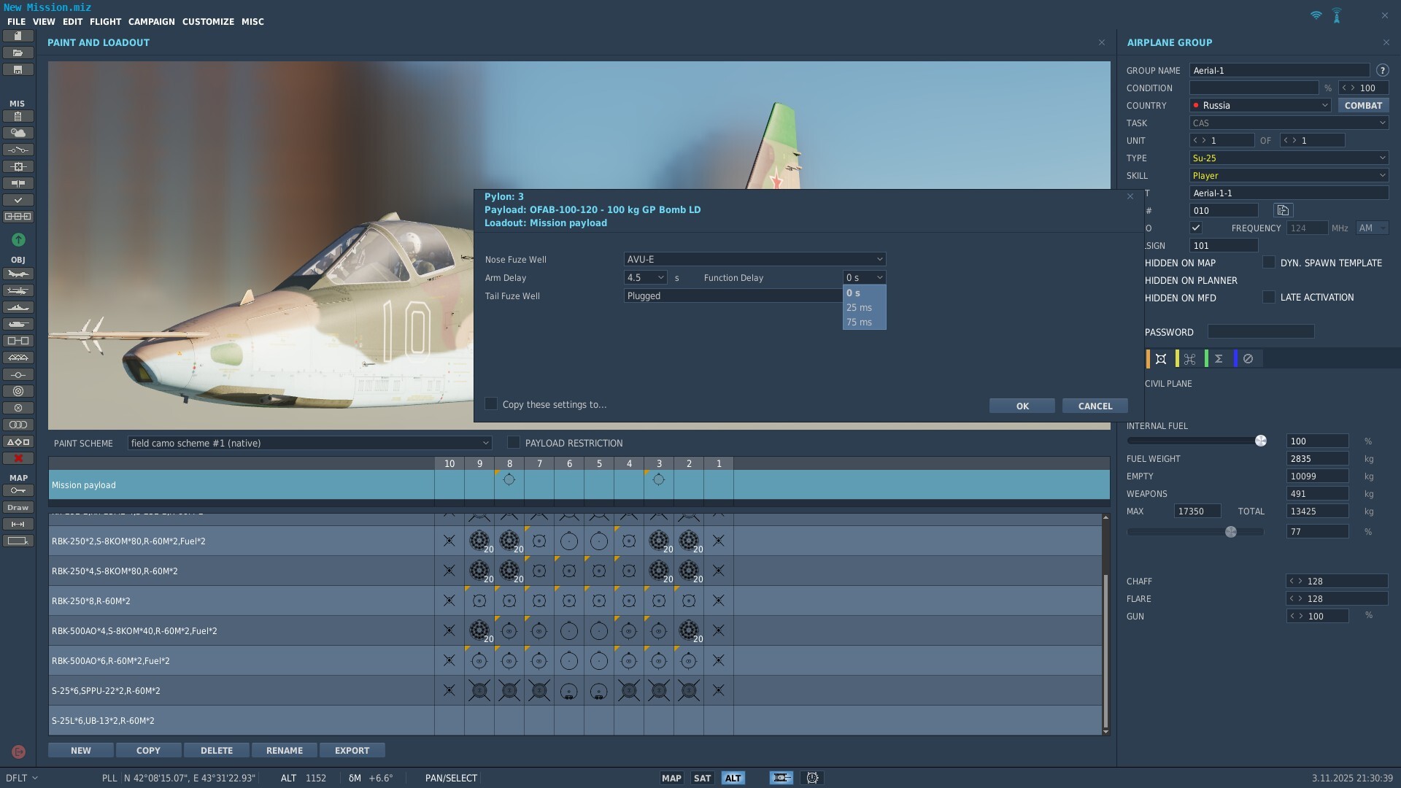The width and height of the screenshot is (1401, 788).
Task: Click the EXPORT loadout button
Action: tap(352, 750)
